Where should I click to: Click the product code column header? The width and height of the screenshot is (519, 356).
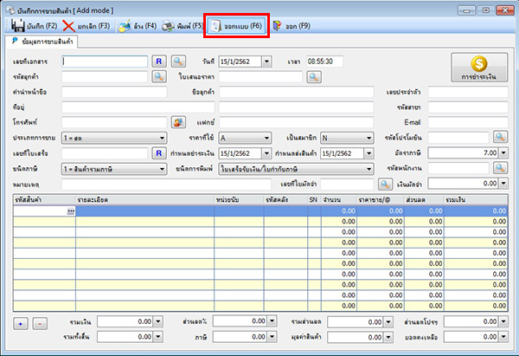click(x=44, y=200)
